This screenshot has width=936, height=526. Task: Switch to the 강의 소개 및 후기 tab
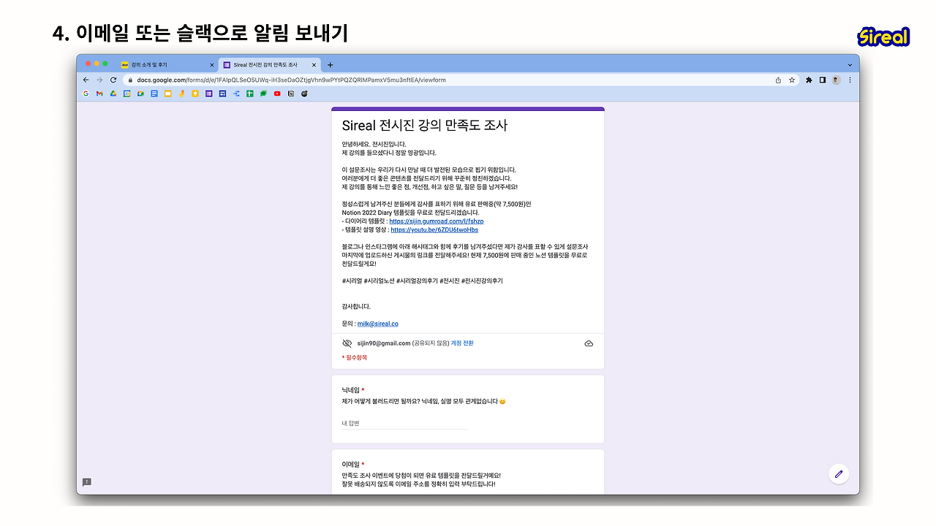pyautogui.click(x=167, y=65)
